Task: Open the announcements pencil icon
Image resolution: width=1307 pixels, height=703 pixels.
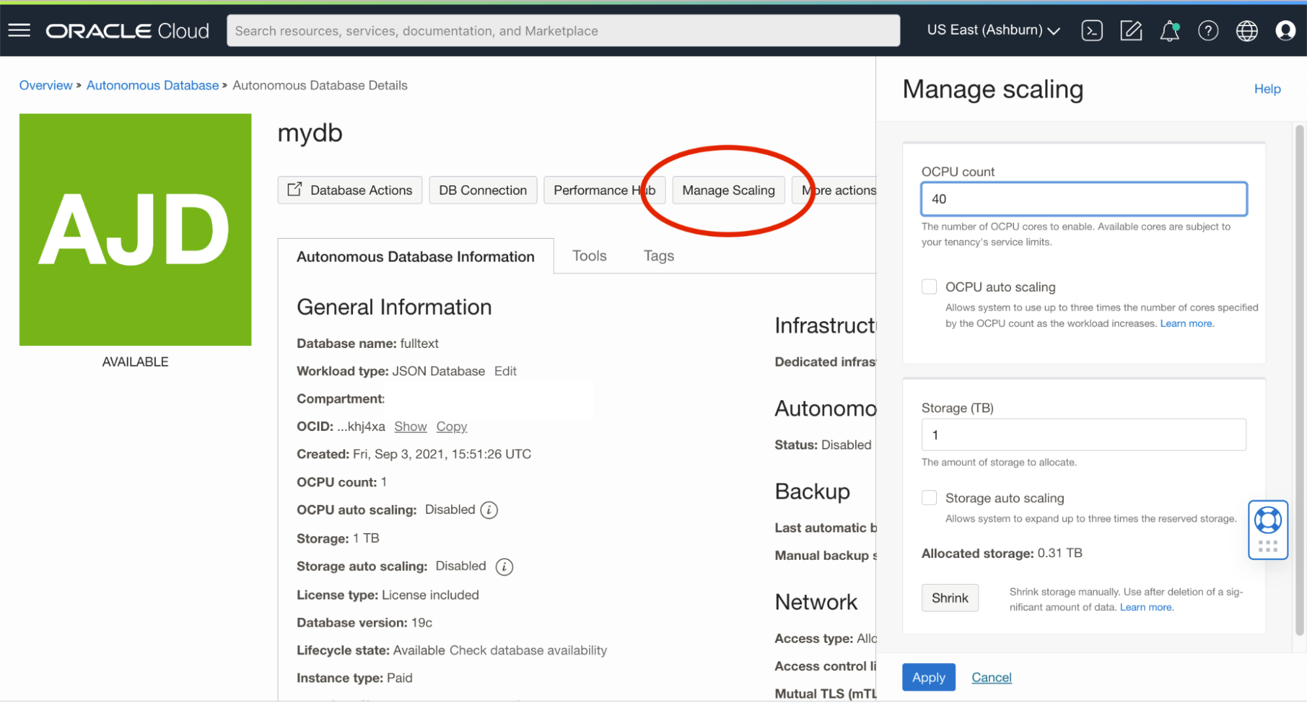Action: (1130, 30)
